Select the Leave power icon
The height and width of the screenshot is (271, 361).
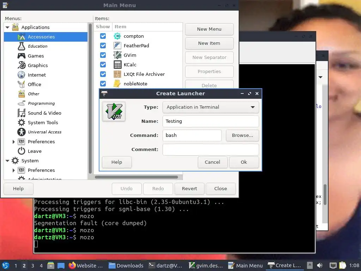pyautogui.click(x=22, y=151)
